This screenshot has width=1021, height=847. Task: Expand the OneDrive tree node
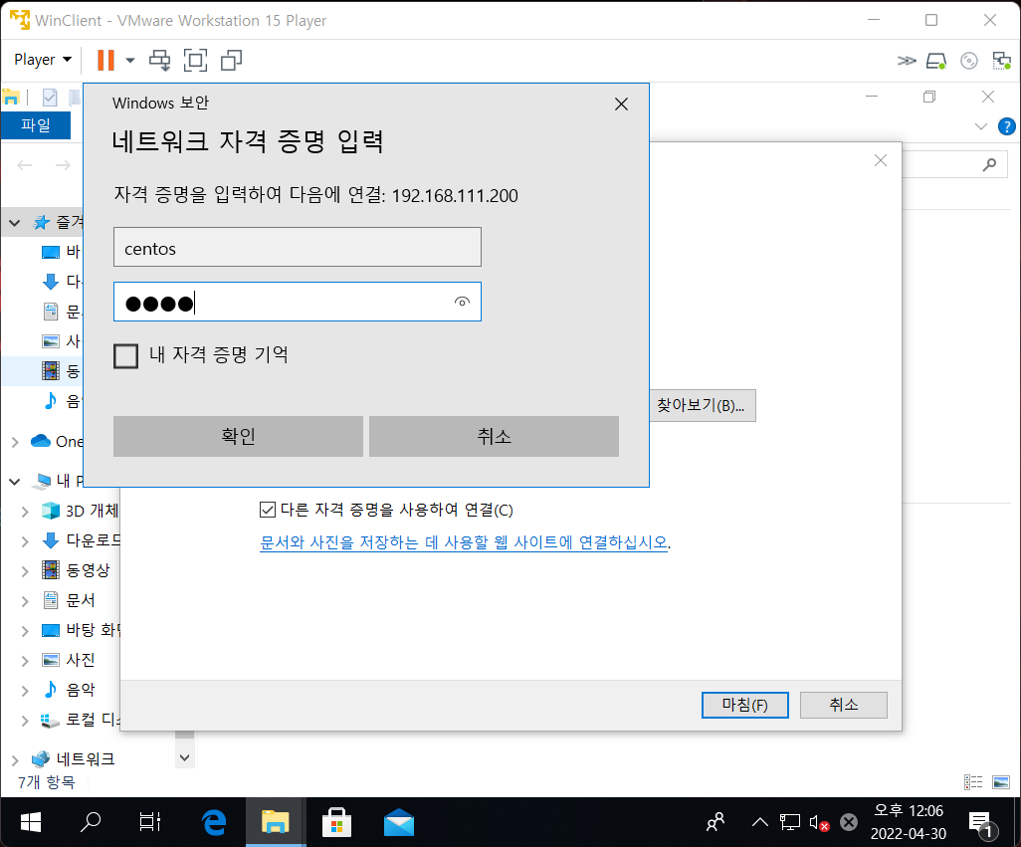(x=14, y=442)
